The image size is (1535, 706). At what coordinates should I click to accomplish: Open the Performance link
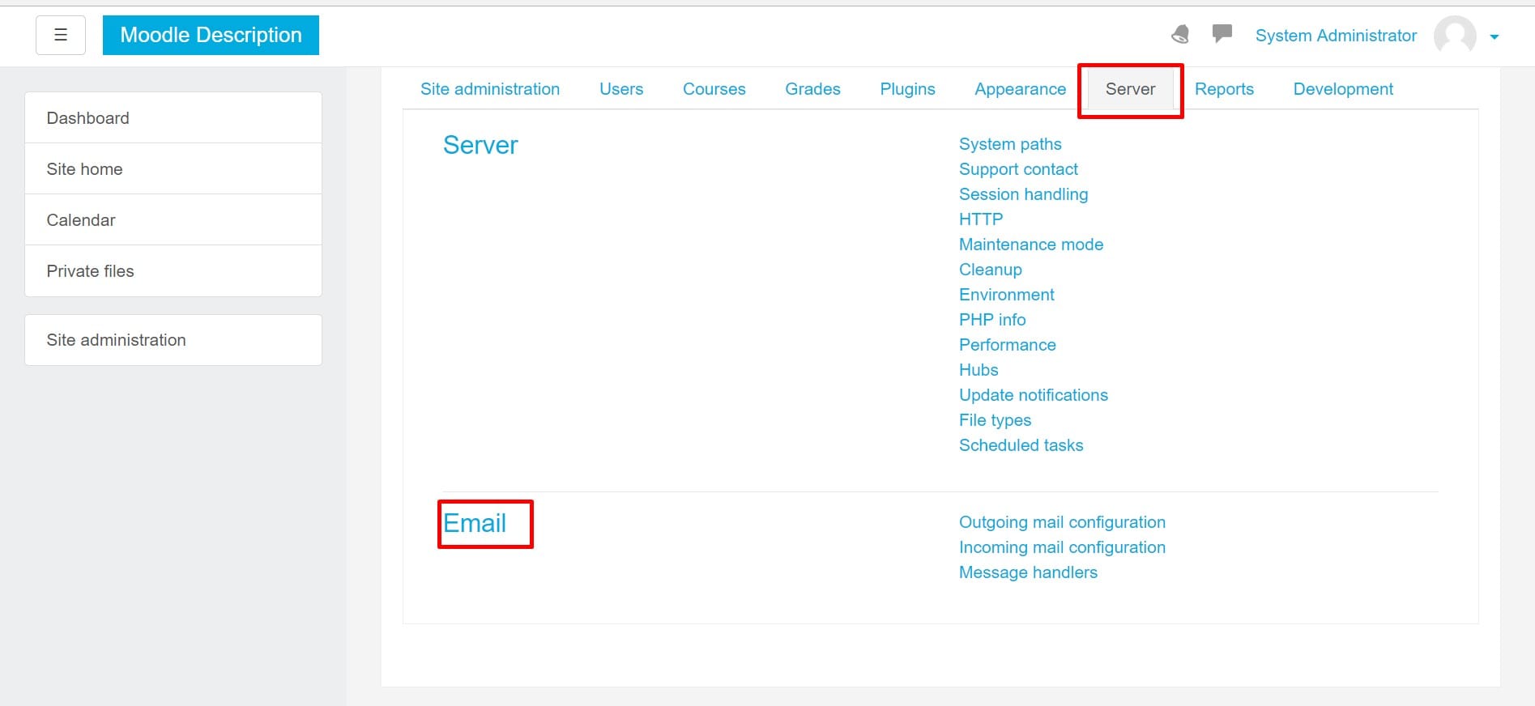click(x=1008, y=345)
